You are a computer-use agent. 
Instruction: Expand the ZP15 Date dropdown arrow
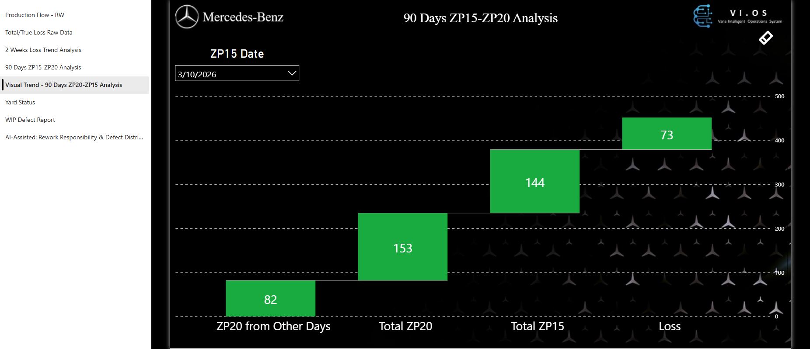(292, 73)
